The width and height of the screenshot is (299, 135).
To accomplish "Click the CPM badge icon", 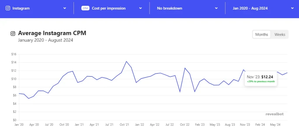I will pos(86,8).
